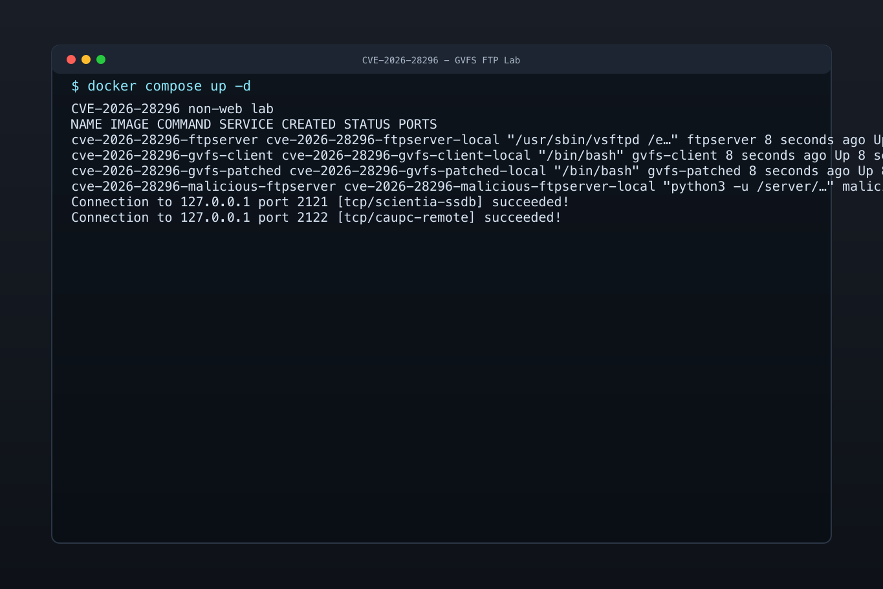This screenshot has width=883, height=589.
Task: Select the cve-2026-28296-gvfs-client container entry
Action: coord(171,155)
